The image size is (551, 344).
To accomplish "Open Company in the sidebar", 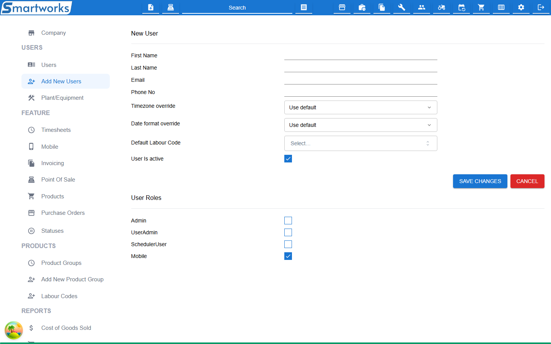I will point(65,33).
